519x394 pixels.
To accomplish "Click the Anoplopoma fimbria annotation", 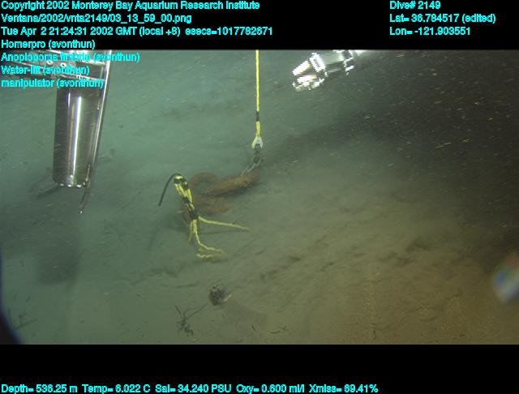I will click(x=71, y=58).
